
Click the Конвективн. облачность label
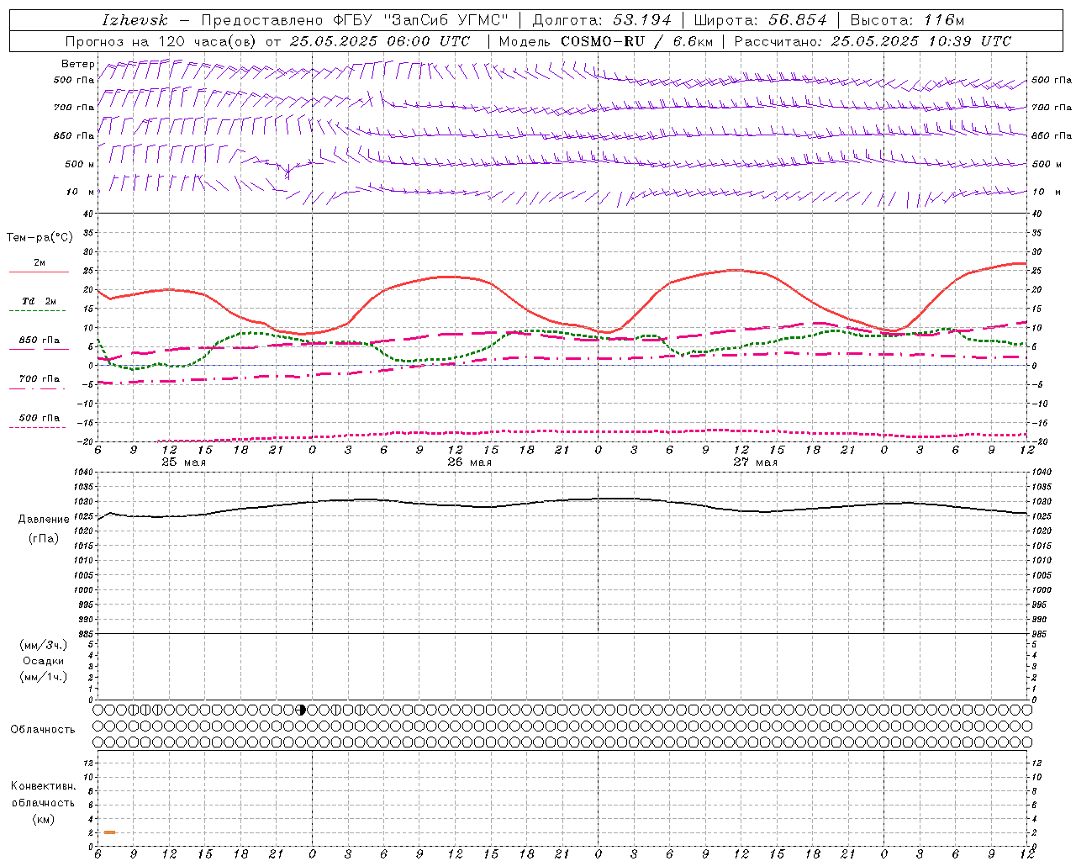pyautogui.click(x=43, y=795)
